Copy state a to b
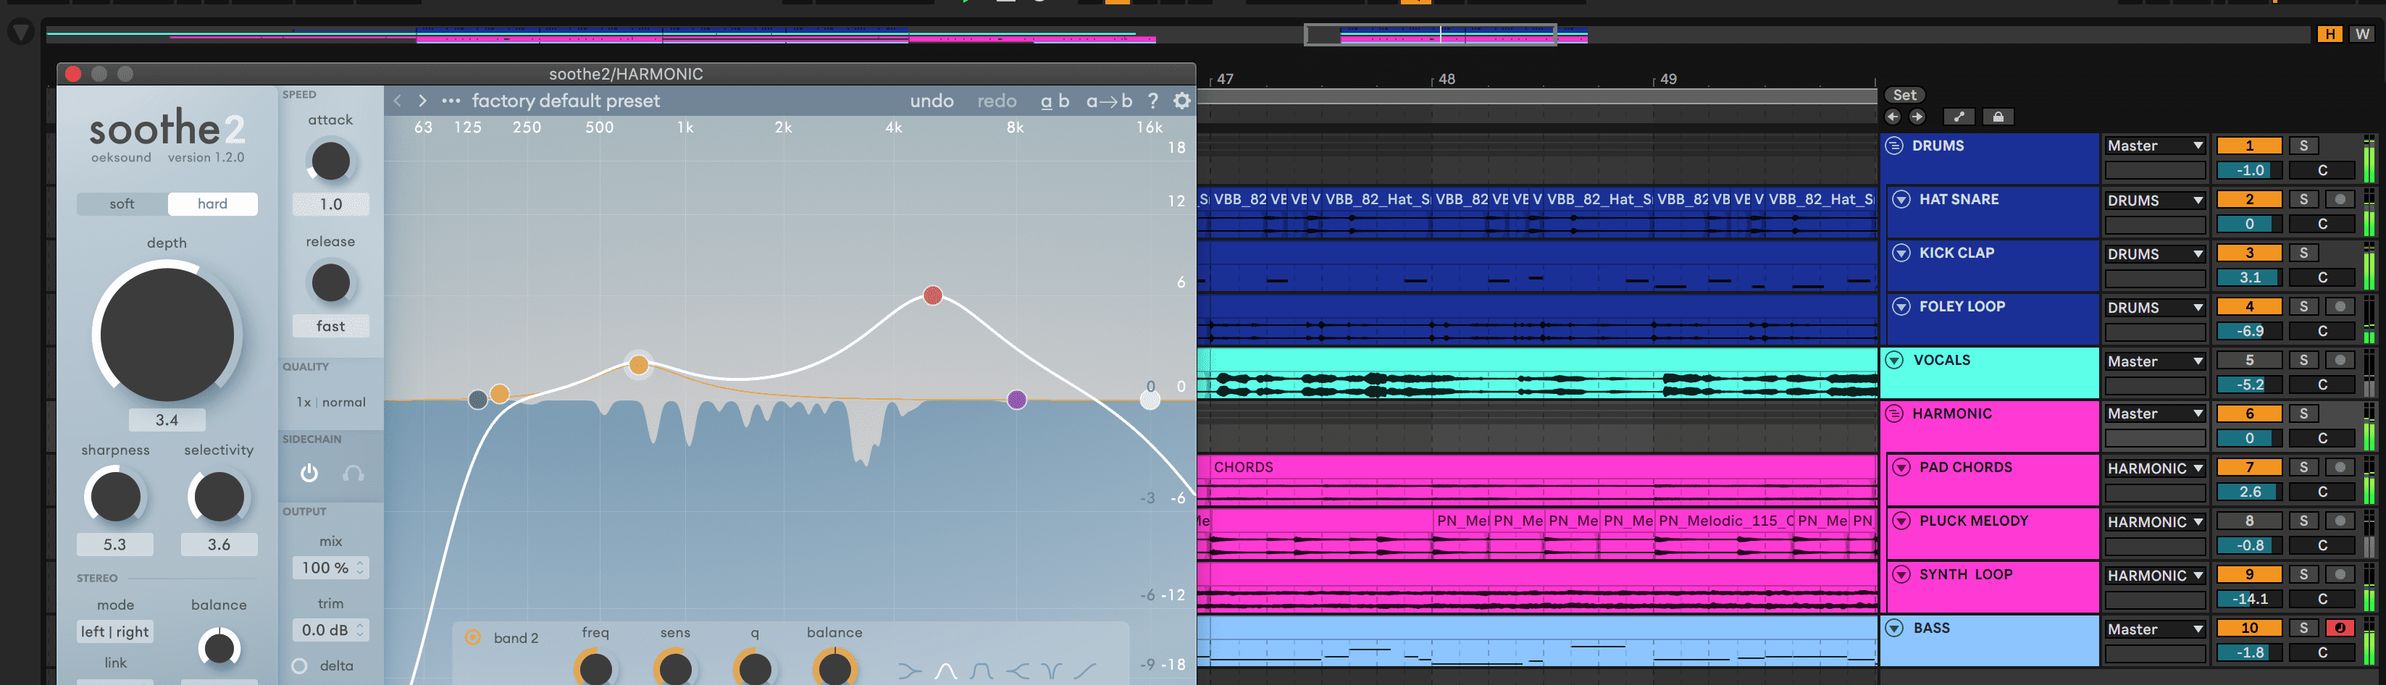2386x685 pixels. coord(1109,101)
